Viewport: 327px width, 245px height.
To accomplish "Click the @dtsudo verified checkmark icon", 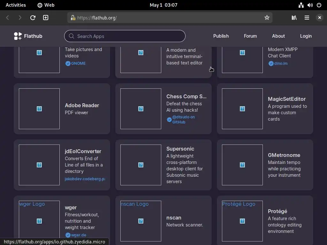I will click(x=169, y=120).
